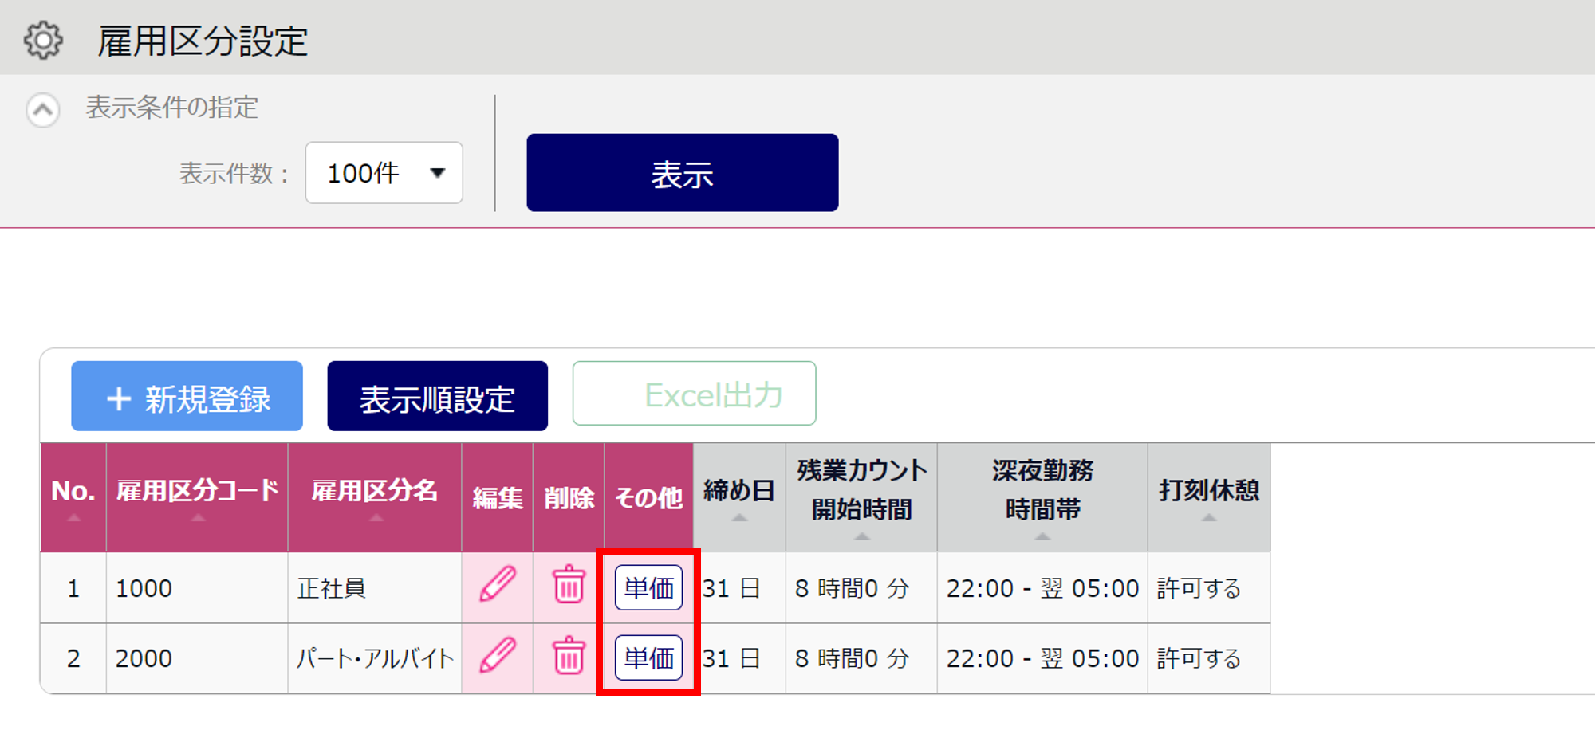Delete パート・アルバイト row using trash icon
Viewport: 1595px width, 734px height.
point(569,656)
